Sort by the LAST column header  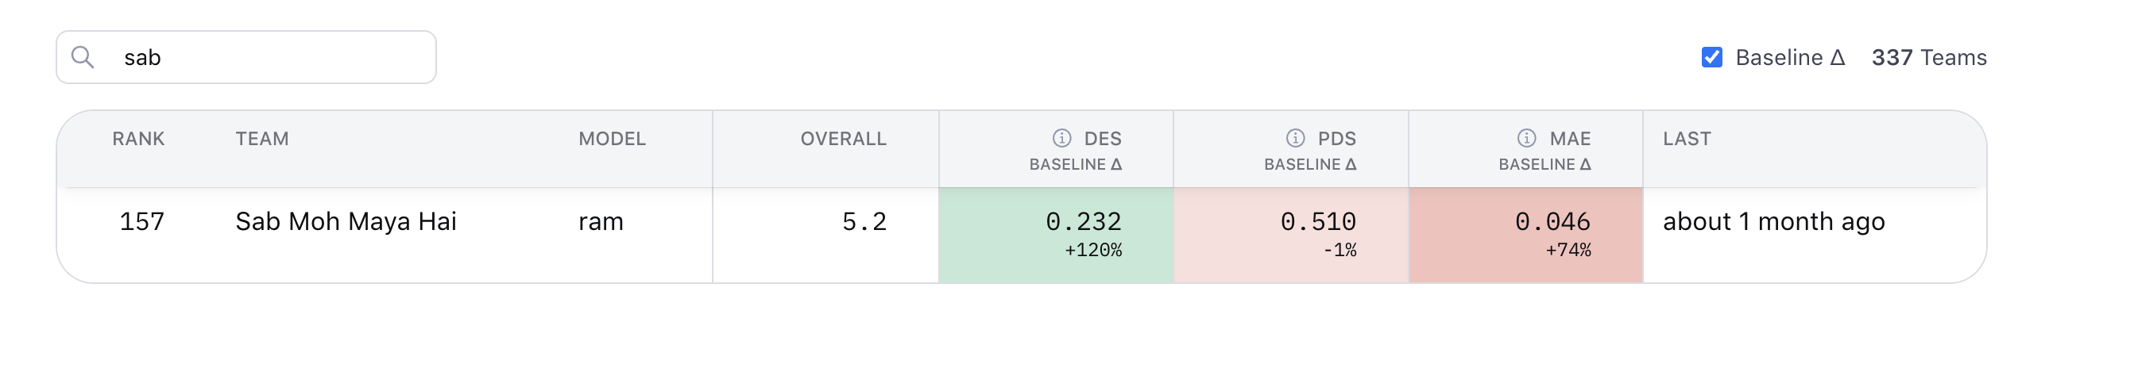(x=1686, y=139)
